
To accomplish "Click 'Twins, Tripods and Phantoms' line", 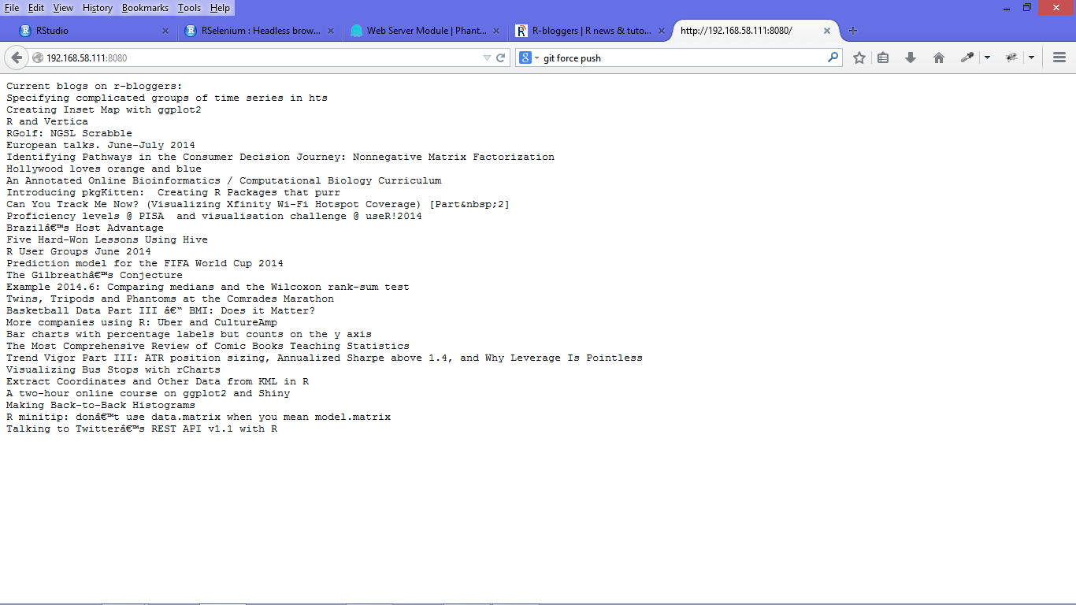I will (x=170, y=299).
